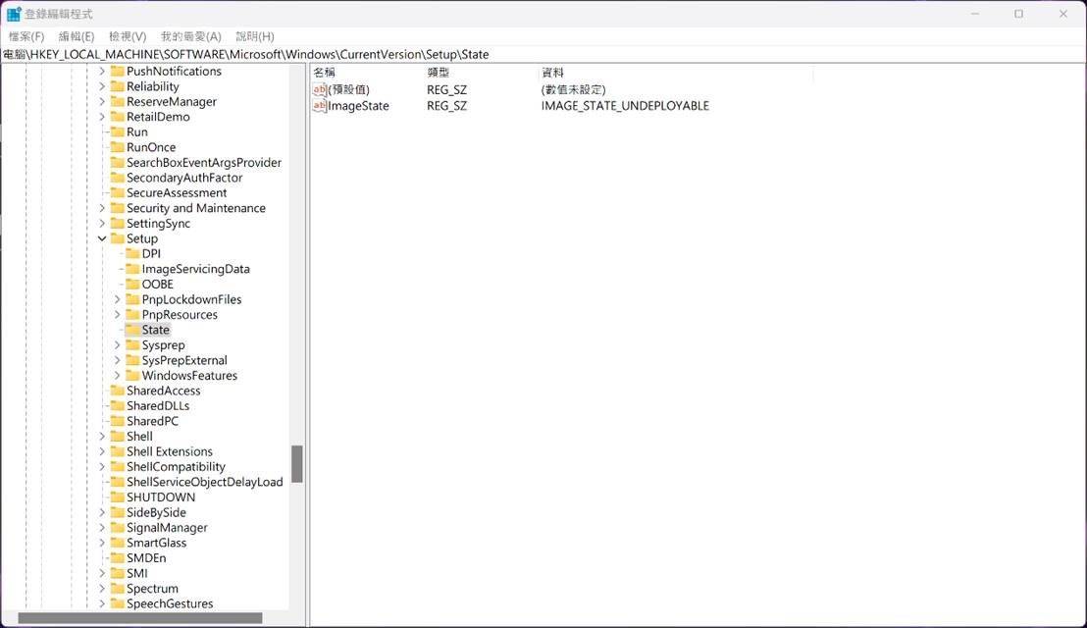Click the (預設值) default value icon
1087x628 pixels.
coord(319,89)
